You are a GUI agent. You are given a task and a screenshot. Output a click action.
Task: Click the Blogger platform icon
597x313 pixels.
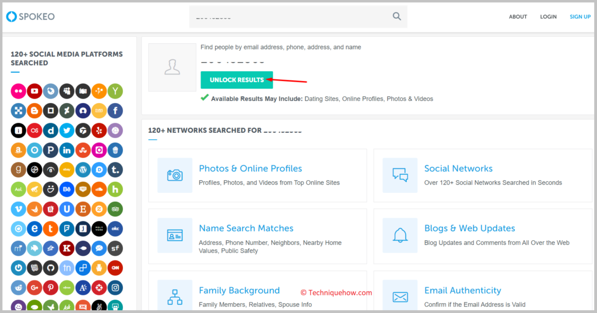click(x=34, y=111)
